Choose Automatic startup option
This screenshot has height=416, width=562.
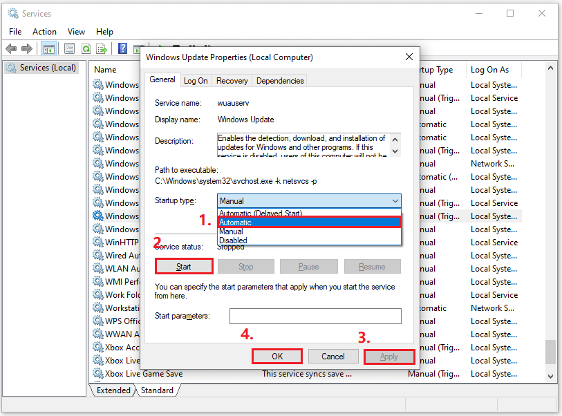click(x=309, y=222)
